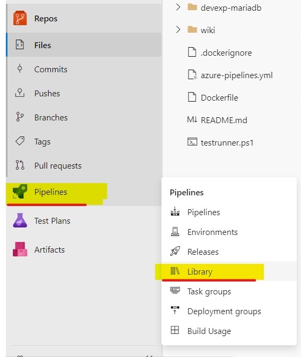Click the .dockerignore file icon
301x357 pixels.
(192, 52)
